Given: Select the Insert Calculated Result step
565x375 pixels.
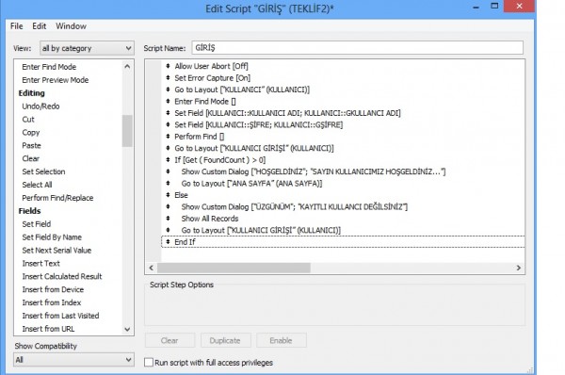Looking at the screenshot, I should click(62, 276).
